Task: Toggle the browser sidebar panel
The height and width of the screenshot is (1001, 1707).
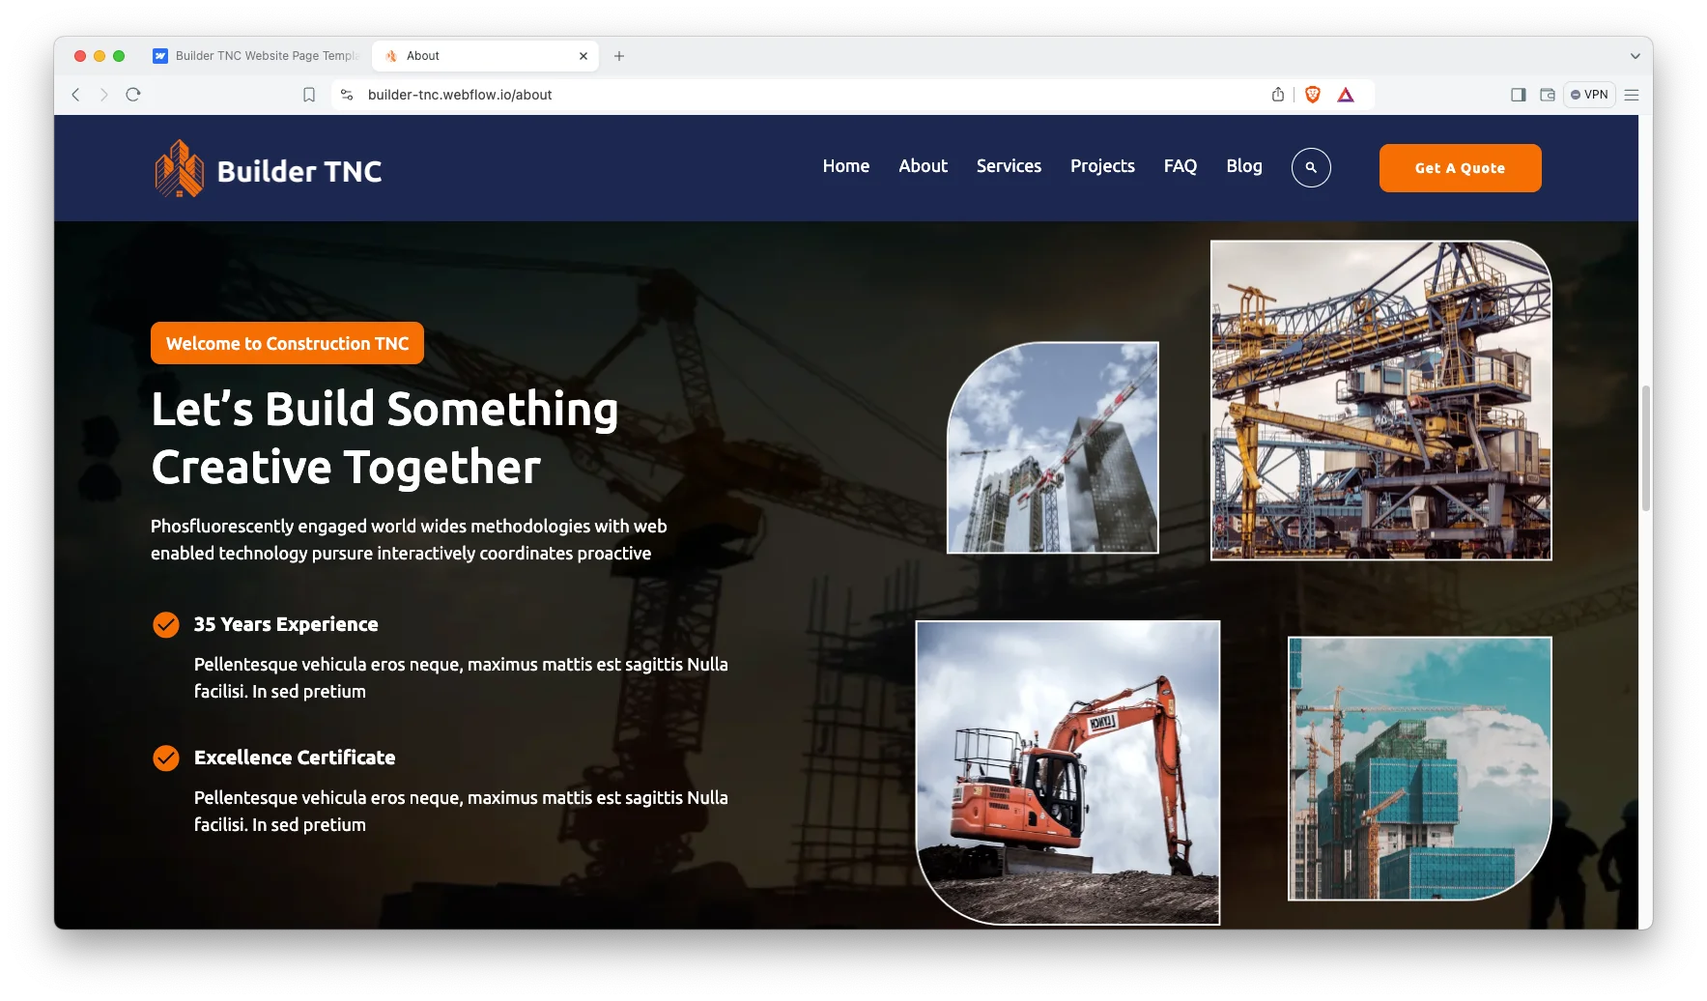Action: (x=1518, y=95)
